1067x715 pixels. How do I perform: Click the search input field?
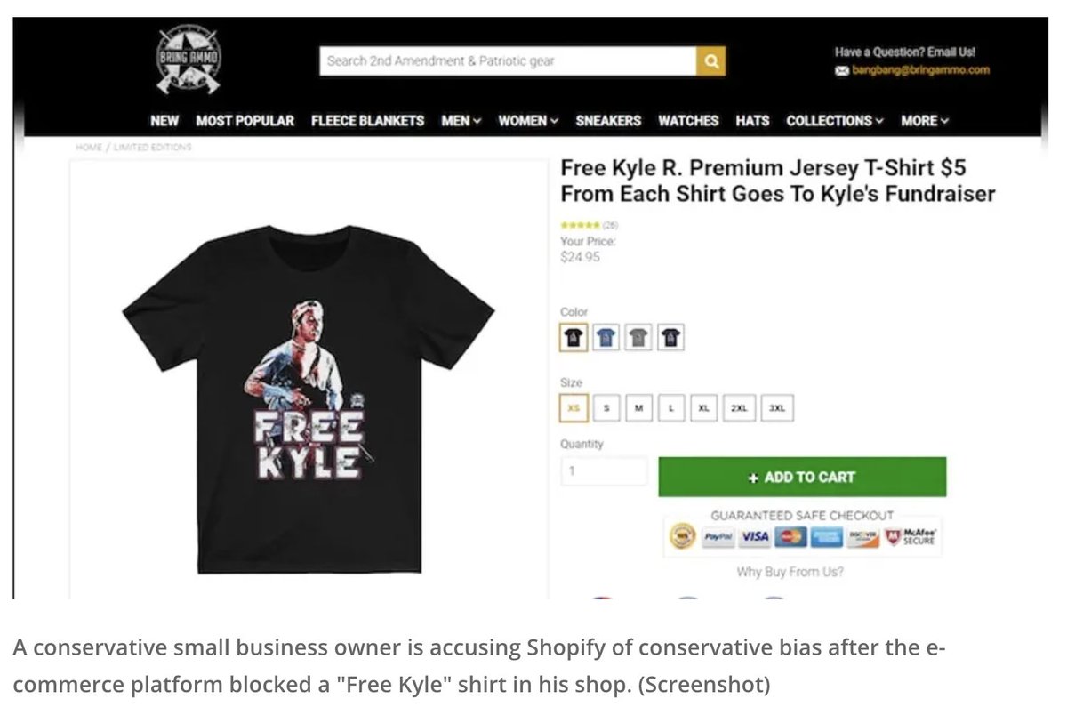[x=507, y=61]
